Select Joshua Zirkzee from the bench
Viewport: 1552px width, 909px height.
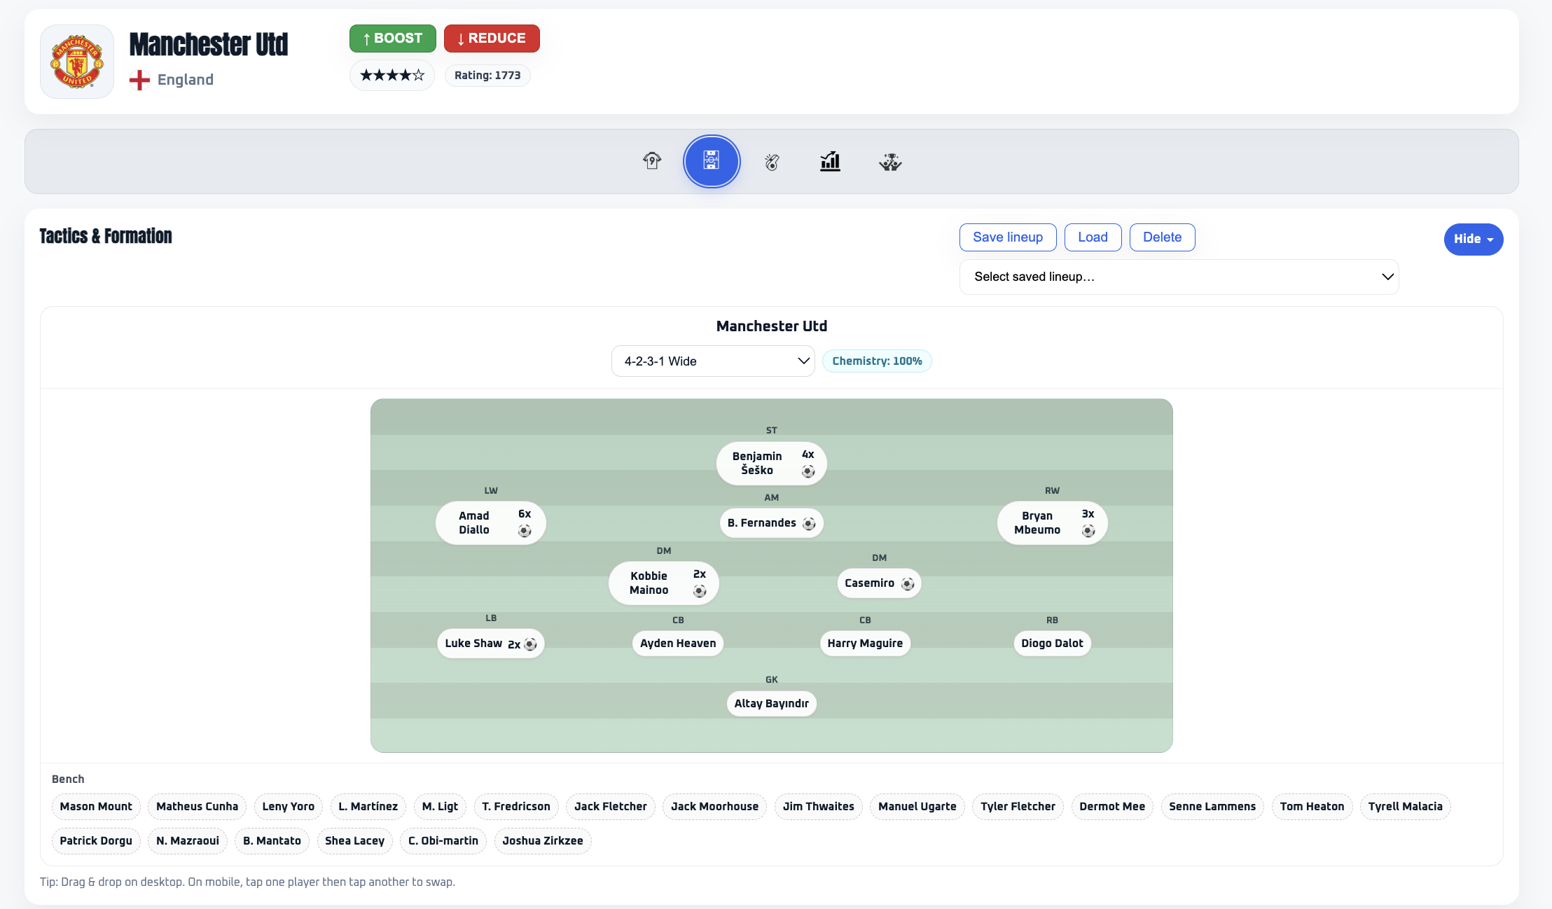point(543,841)
